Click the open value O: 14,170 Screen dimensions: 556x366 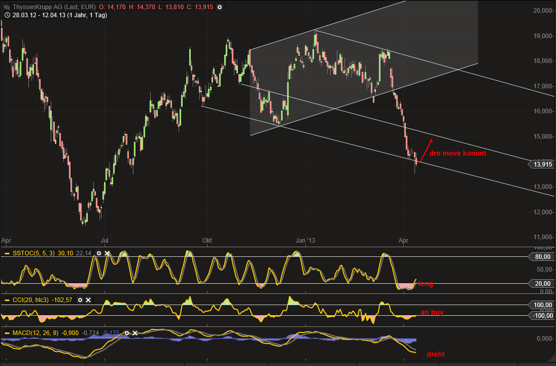[x=113, y=7]
